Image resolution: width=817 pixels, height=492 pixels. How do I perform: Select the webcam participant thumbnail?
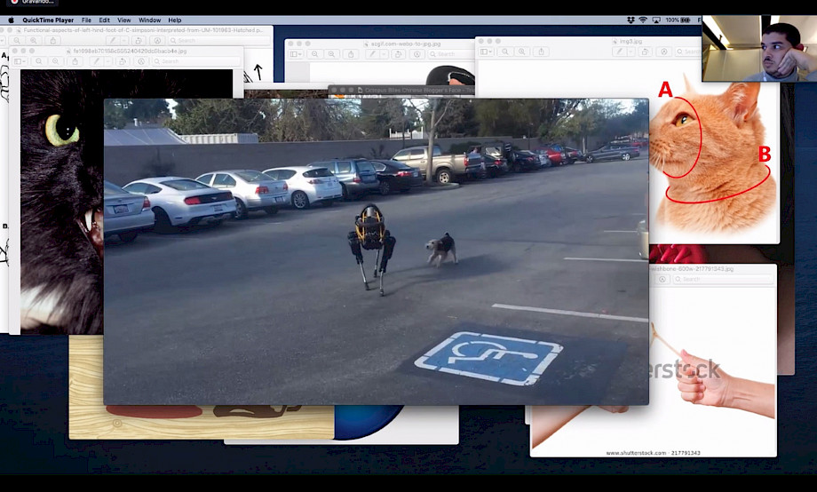[759, 49]
